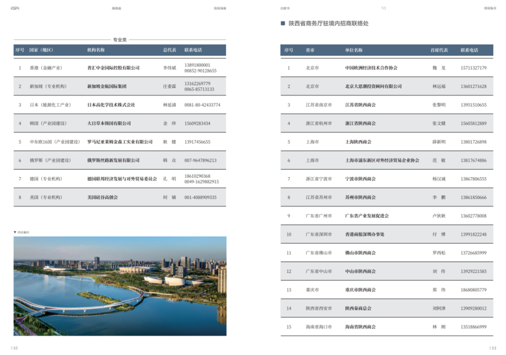Select the "香港商报深圳办事处" entry
506x355 pixels.
365,234
